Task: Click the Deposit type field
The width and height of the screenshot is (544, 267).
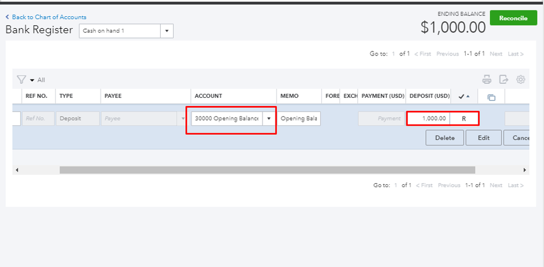Action: 77,119
